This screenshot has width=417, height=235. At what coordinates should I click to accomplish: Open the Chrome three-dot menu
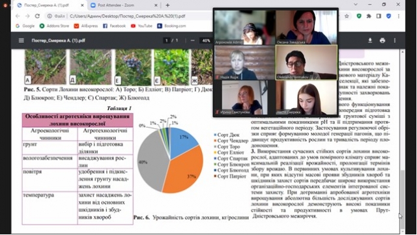point(398,16)
